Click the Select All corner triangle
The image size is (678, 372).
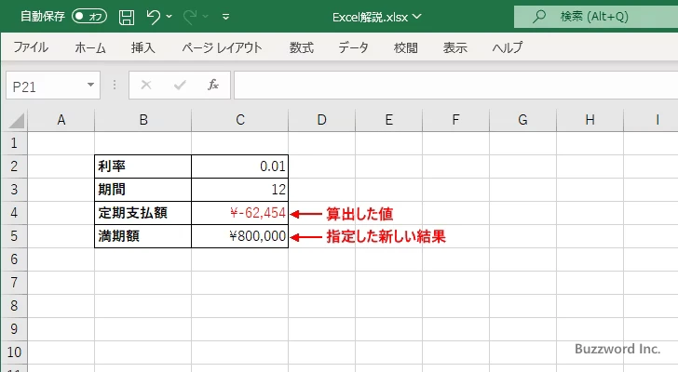17,120
